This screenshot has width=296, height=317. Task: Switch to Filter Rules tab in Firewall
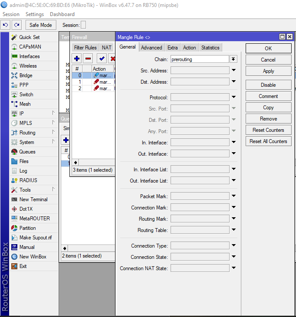coord(86,48)
